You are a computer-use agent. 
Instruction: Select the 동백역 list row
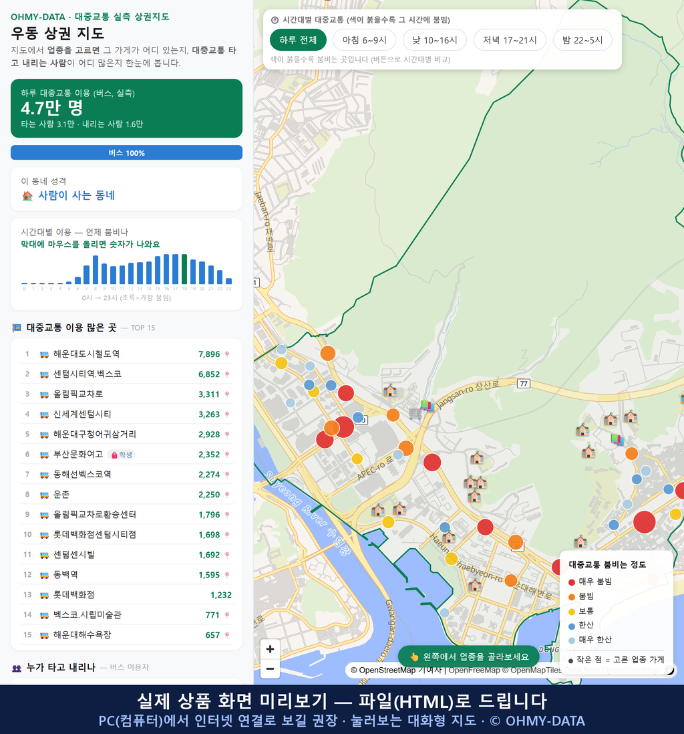pos(126,575)
